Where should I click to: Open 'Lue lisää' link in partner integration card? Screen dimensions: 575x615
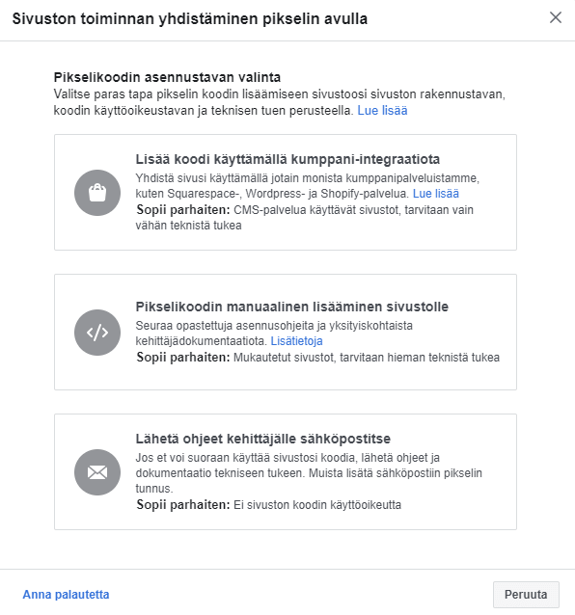tap(436, 194)
